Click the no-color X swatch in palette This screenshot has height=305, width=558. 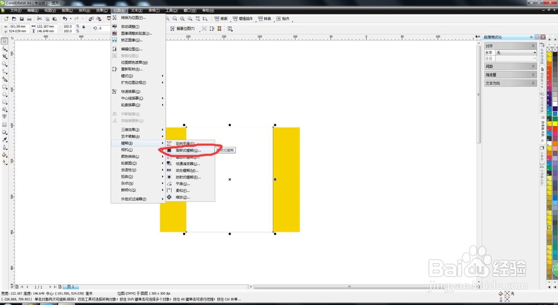pyautogui.click(x=550, y=49)
